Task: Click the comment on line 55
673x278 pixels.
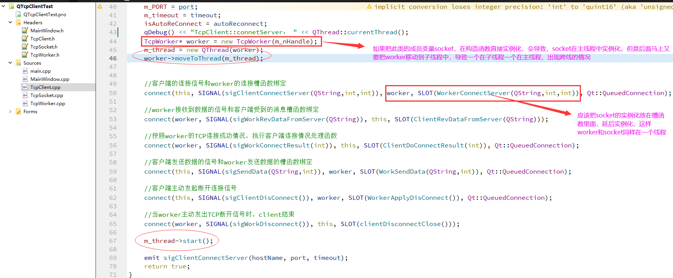Action: [x=241, y=136]
